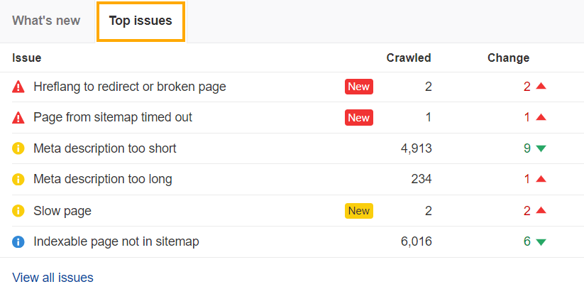Click the red New badge on Hreflang row
Viewport: 584px width, 294px height.
(359, 87)
